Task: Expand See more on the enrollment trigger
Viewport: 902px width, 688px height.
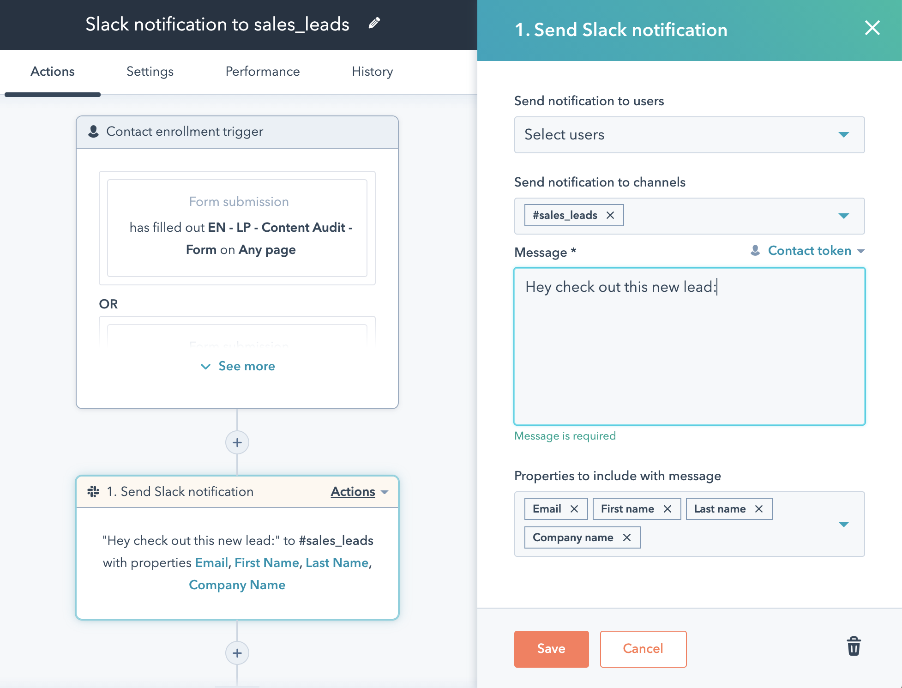Action: (237, 366)
